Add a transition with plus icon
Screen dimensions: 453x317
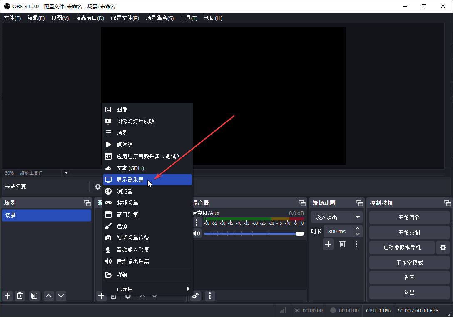328,244
